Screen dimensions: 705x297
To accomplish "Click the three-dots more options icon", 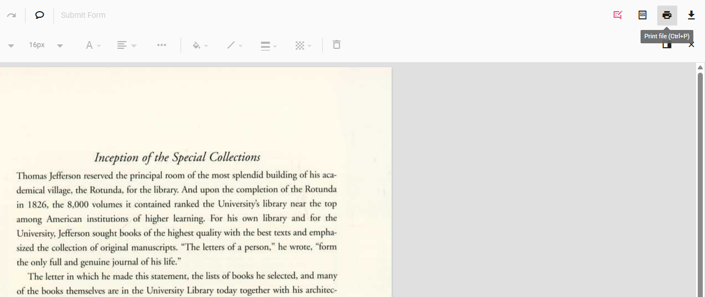I will point(162,45).
